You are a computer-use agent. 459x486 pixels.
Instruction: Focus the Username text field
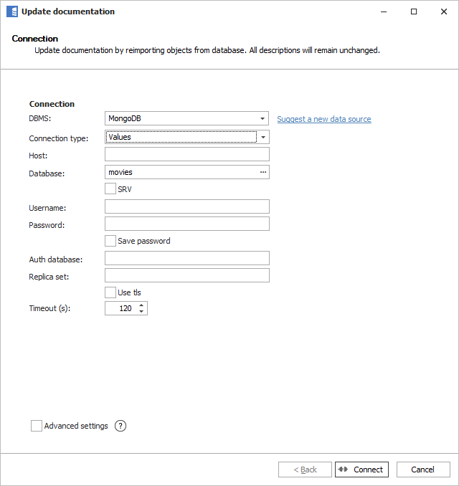pyautogui.click(x=186, y=206)
